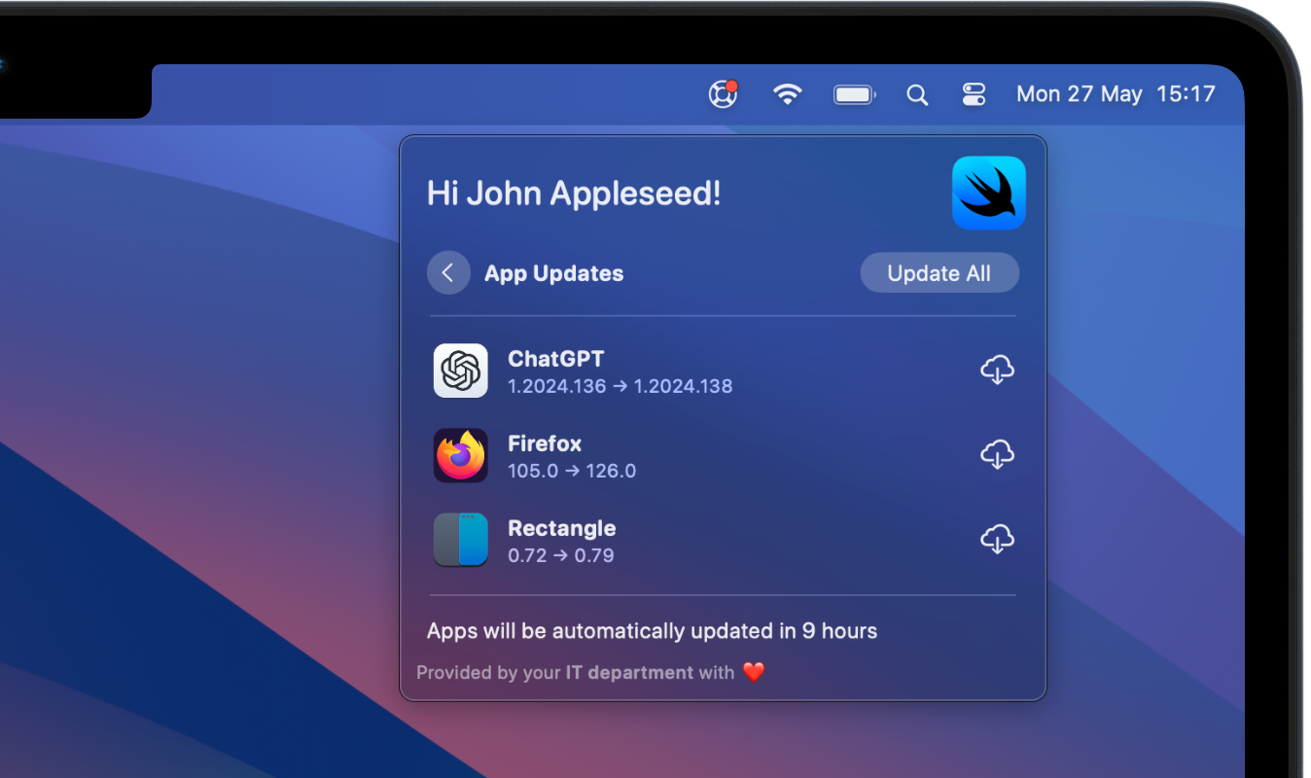The width and height of the screenshot is (1311, 778).
Task: Click the Rectangle app icon
Action: pyautogui.click(x=460, y=540)
